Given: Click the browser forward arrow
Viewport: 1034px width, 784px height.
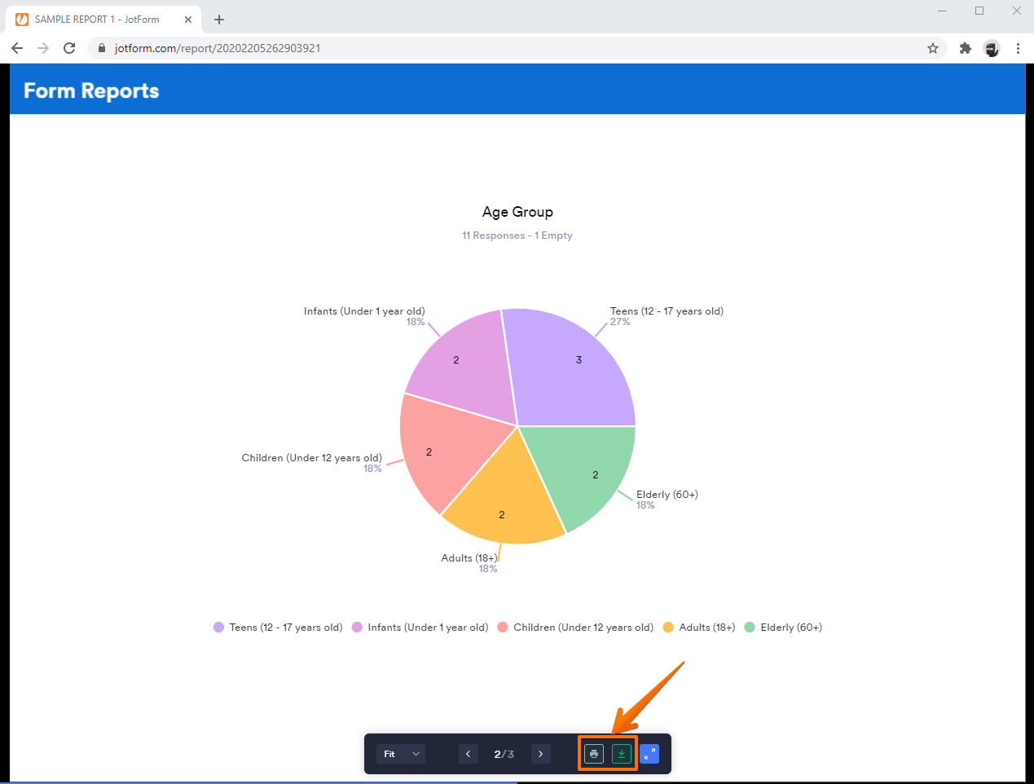Looking at the screenshot, I should click(42, 48).
